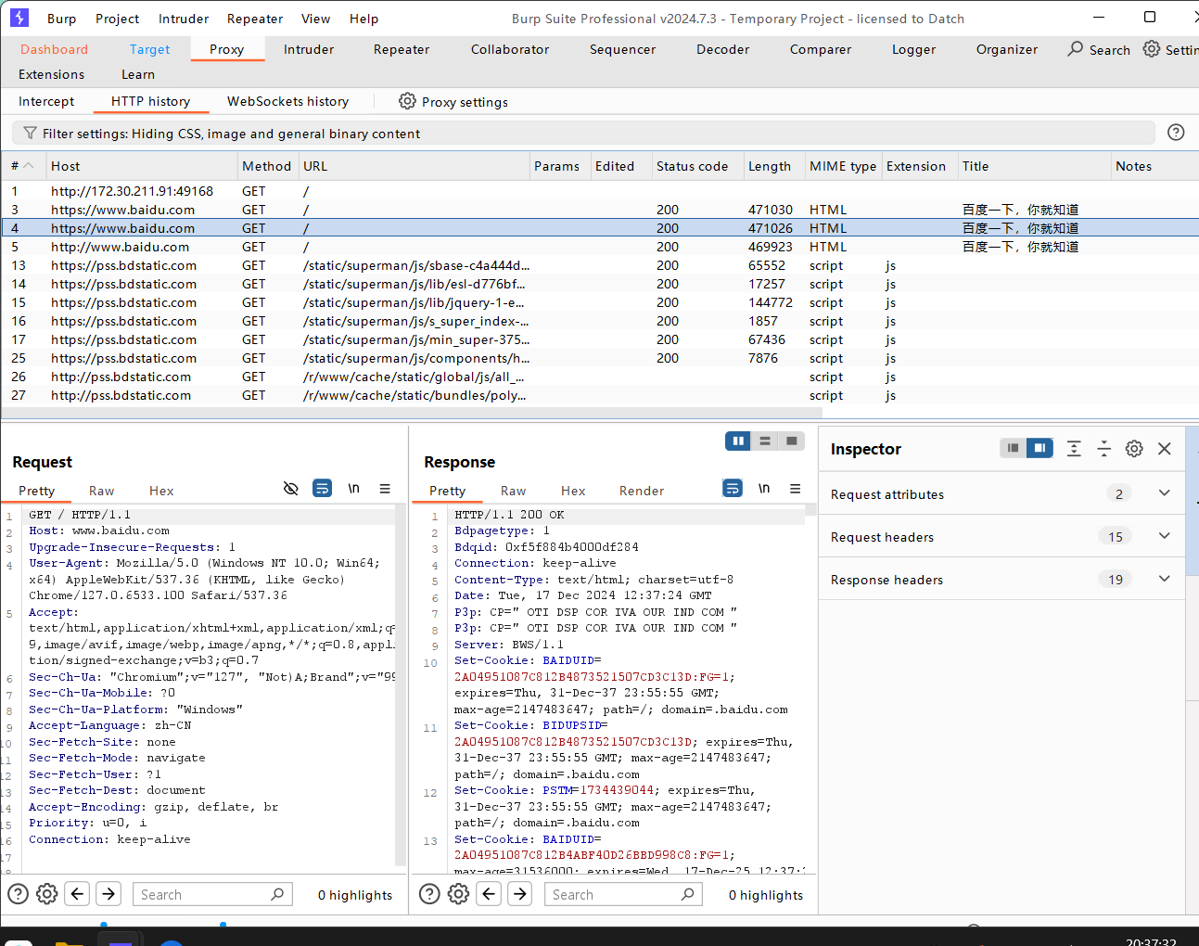
Task: Open the filter settings funnel icon
Action: click(30, 134)
